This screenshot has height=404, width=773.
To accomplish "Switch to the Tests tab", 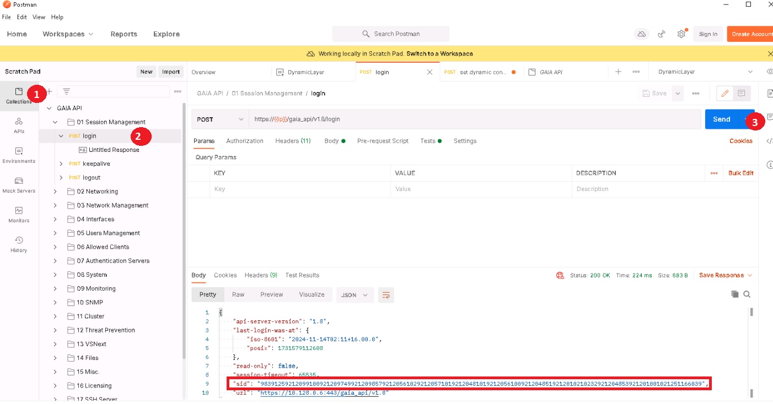I will coord(431,141).
